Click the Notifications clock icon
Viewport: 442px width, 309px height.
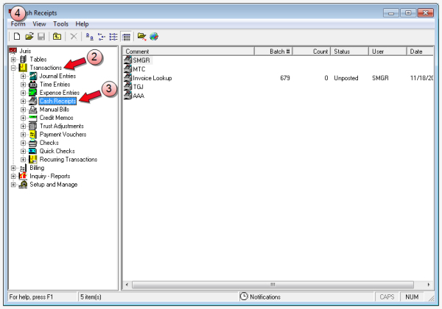pos(244,296)
